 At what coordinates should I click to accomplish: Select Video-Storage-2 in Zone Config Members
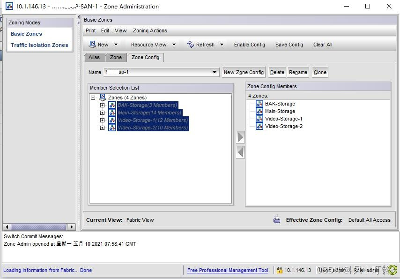point(284,126)
